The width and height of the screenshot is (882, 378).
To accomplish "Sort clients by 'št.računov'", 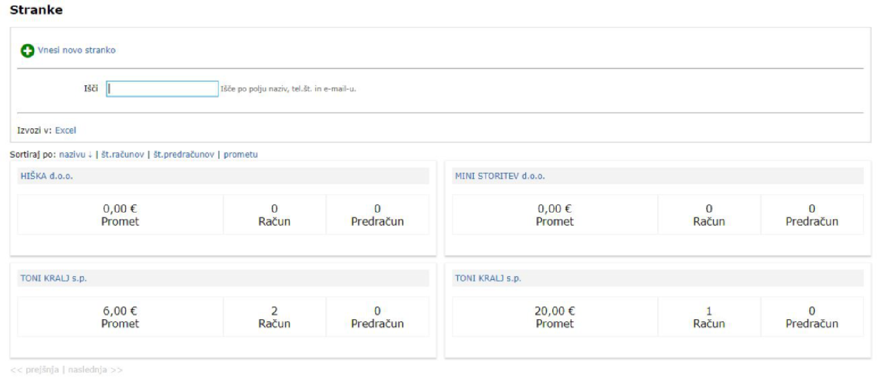I will point(122,154).
